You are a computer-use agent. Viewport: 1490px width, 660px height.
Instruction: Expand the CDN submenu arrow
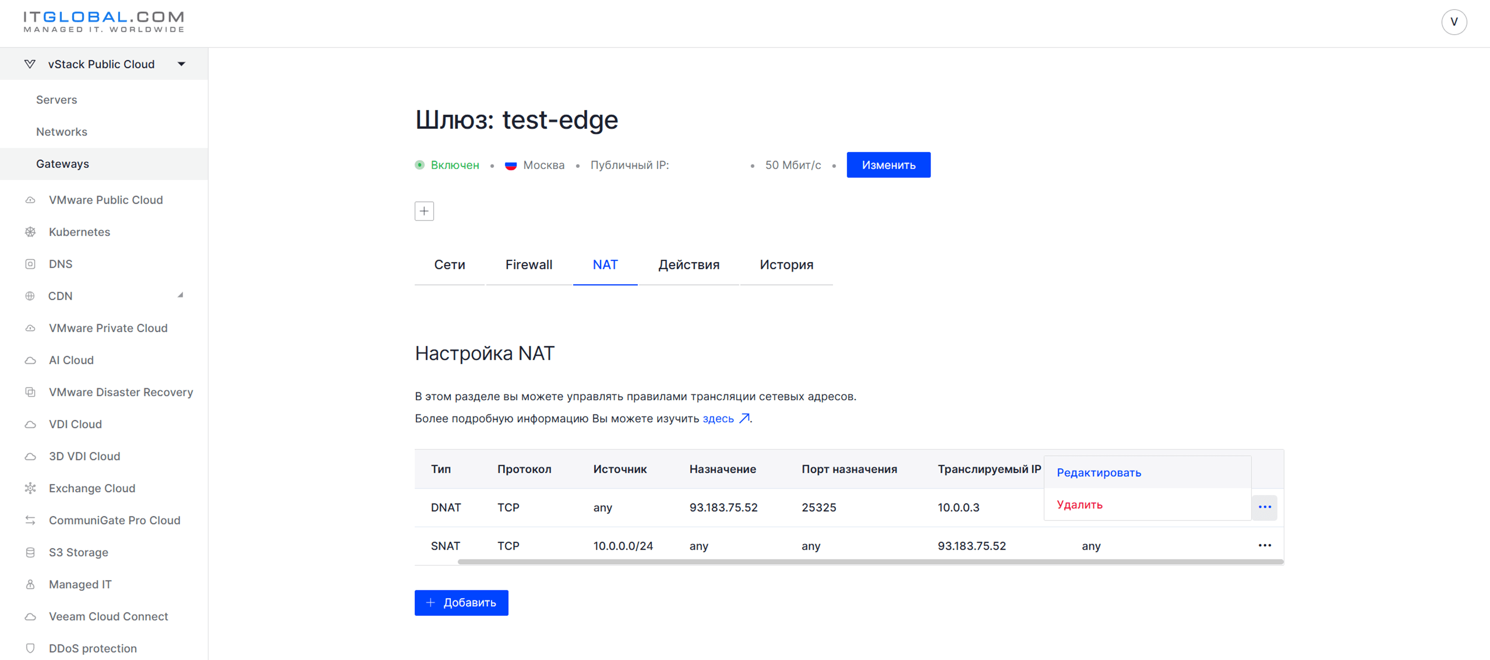(180, 295)
